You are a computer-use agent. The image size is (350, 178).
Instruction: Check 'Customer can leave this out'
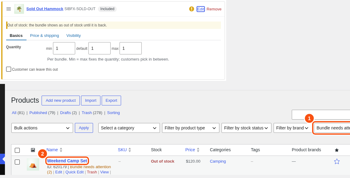(x=9, y=69)
